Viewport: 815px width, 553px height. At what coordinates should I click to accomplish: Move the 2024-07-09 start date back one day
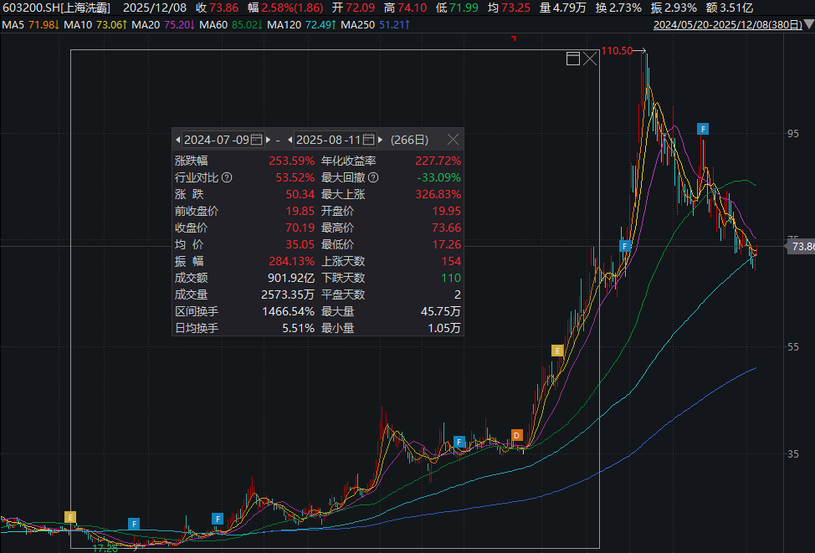177,140
